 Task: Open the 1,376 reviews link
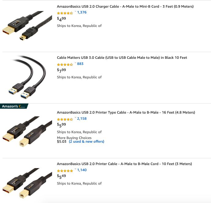click(x=82, y=12)
